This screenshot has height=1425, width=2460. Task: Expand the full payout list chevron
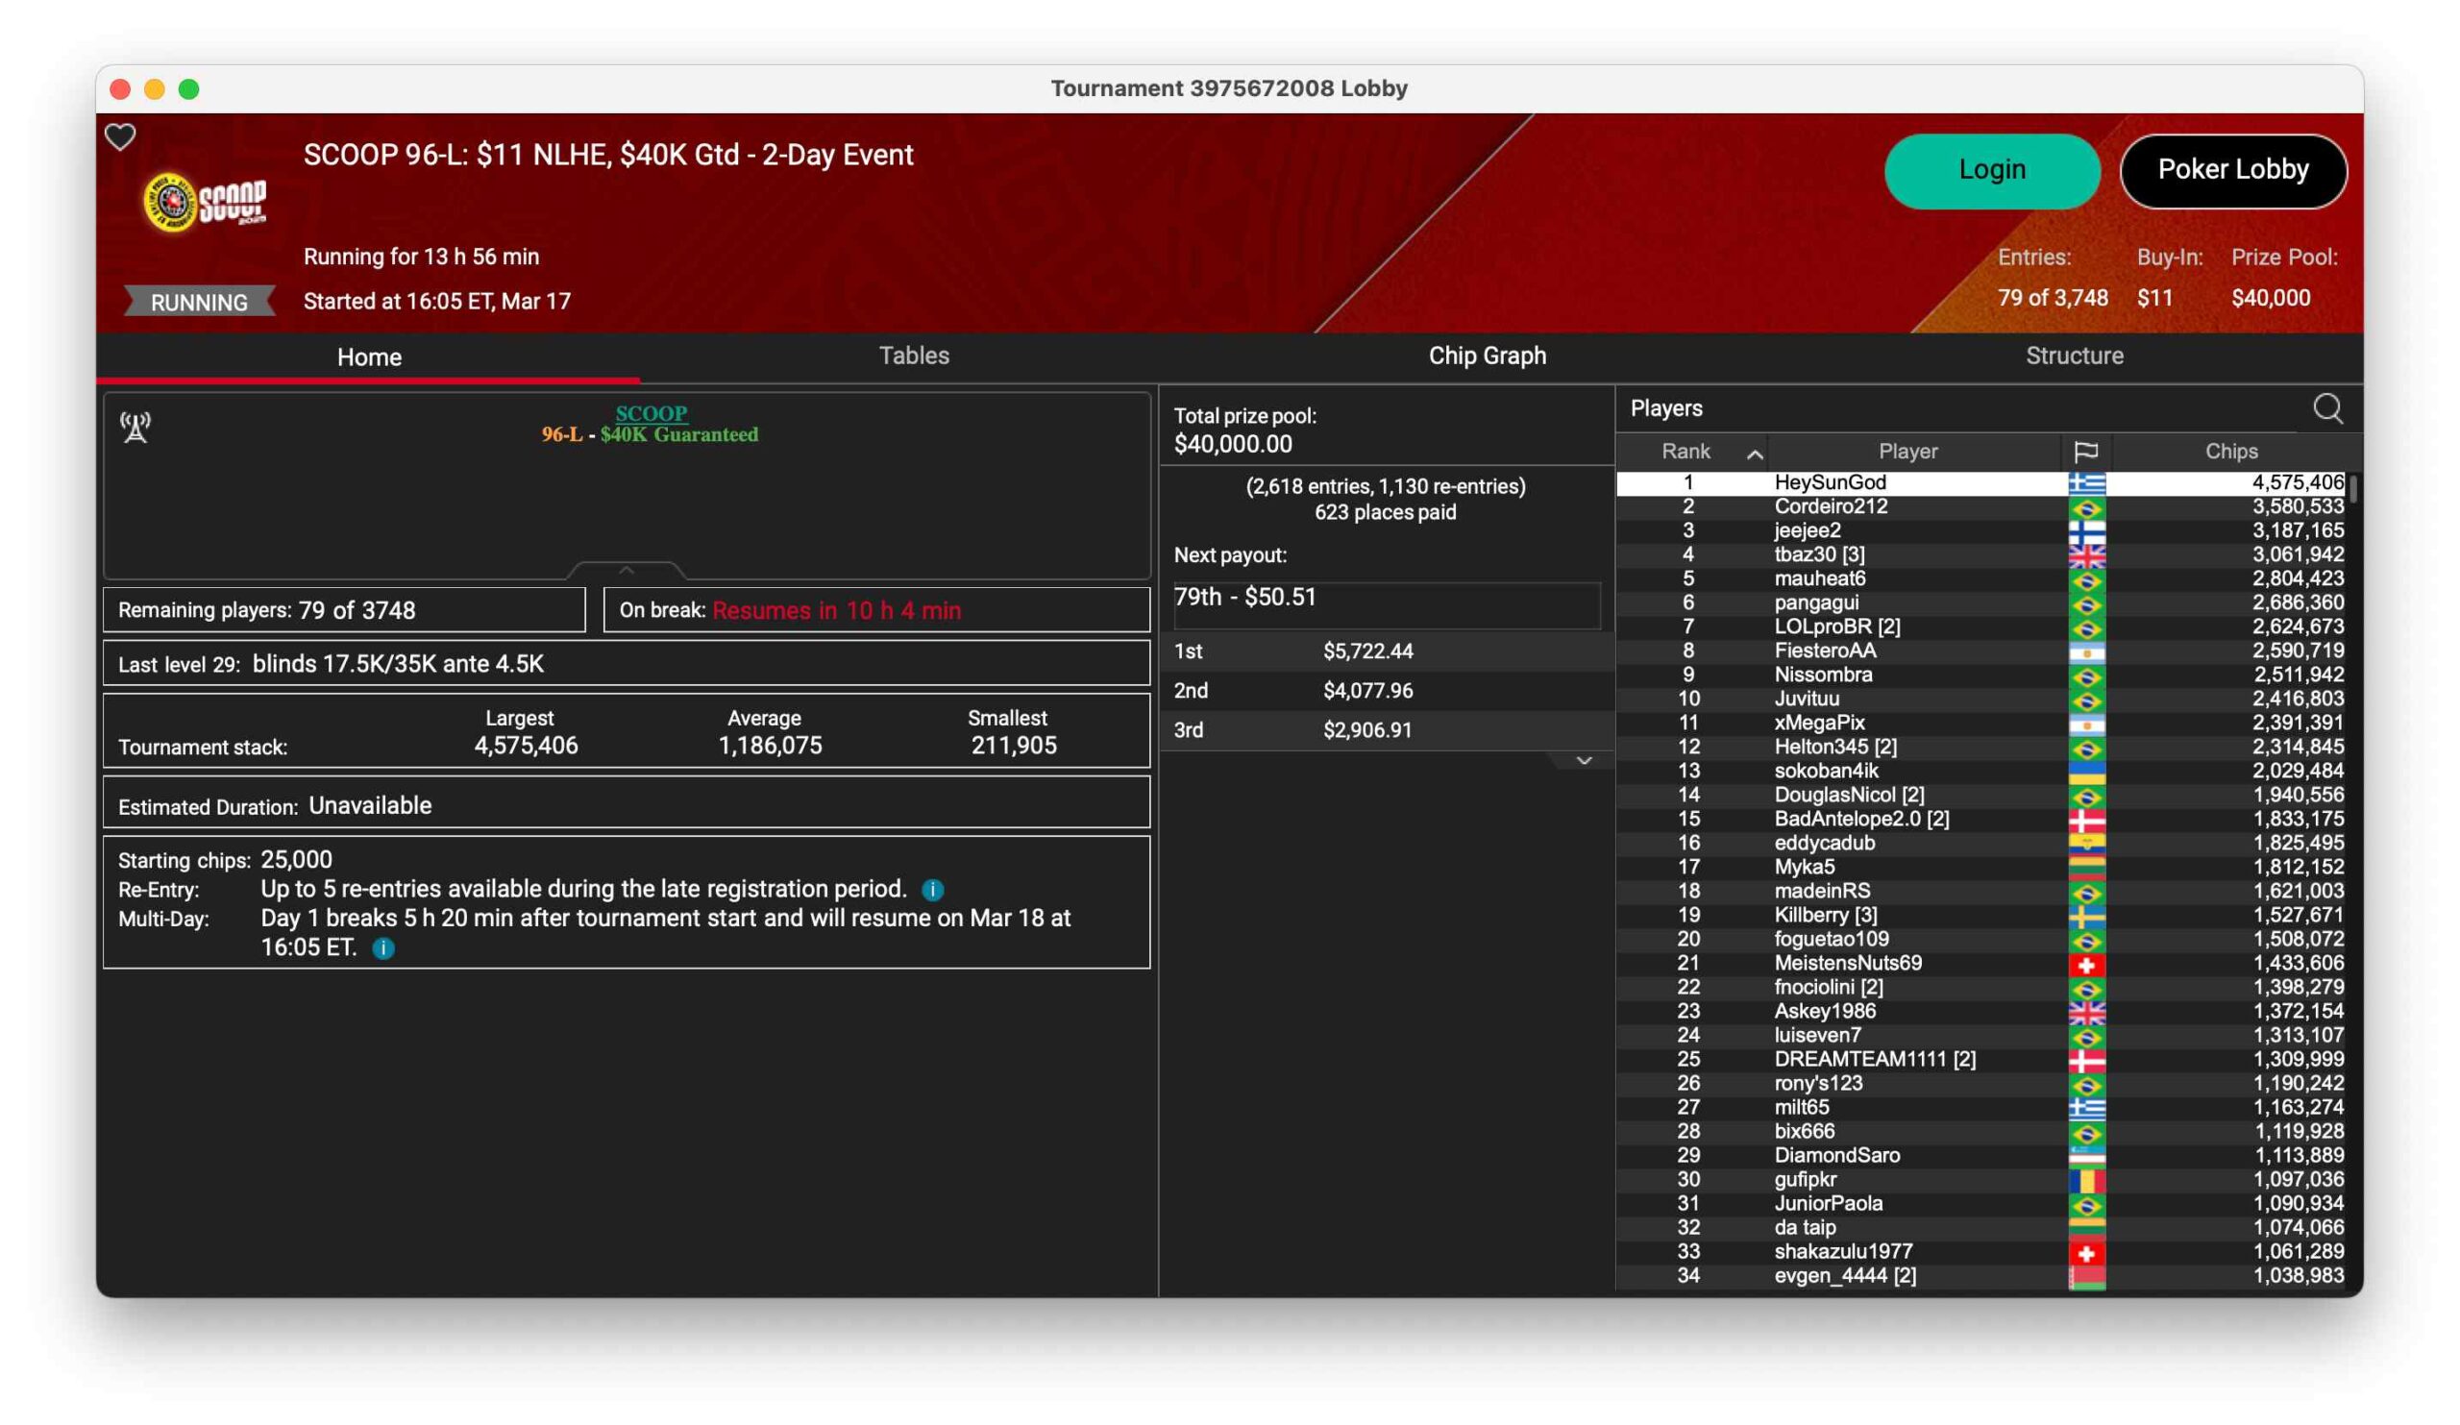1584,760
